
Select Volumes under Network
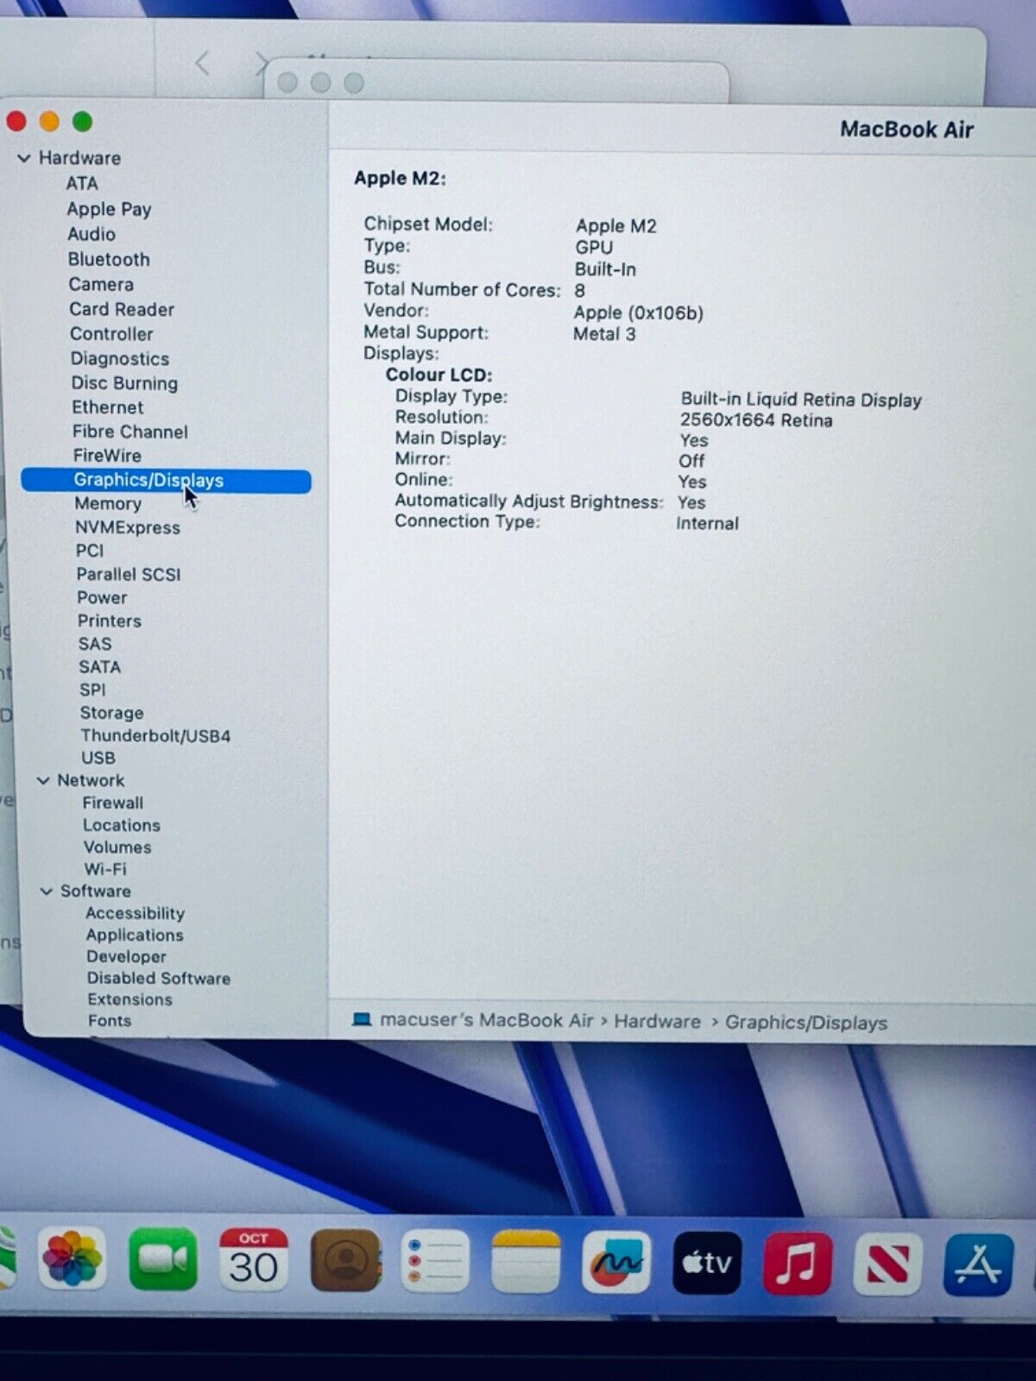(117, 848)
